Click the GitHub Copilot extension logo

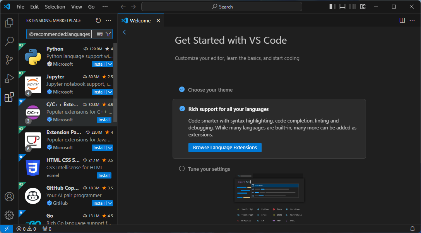[33, 196]
